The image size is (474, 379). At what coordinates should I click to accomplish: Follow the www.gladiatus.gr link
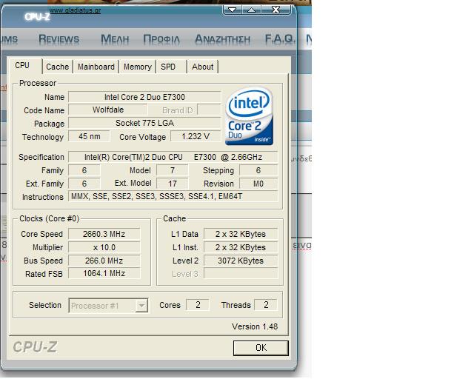point(75,10)
